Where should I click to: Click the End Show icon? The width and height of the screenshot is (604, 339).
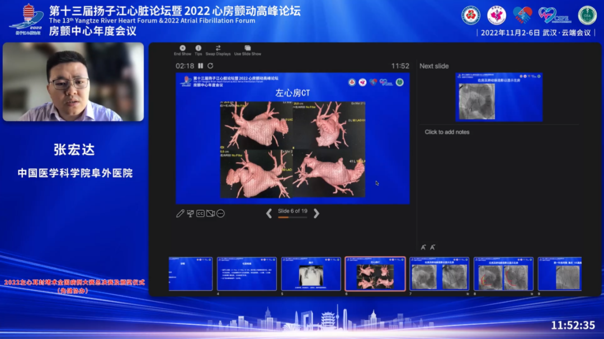point(182,49)
